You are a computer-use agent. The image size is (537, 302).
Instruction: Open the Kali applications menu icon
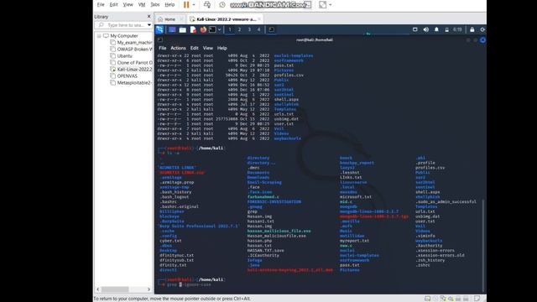159,30
